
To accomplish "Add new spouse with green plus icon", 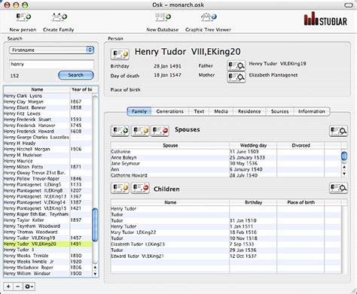I will click(120, 131).
